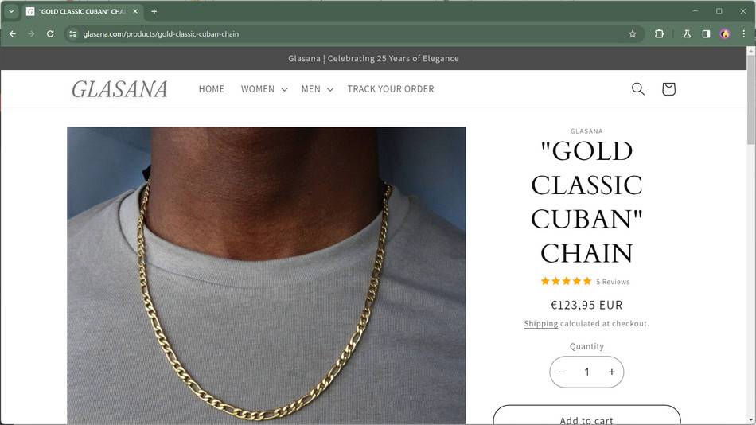Go to the HOME menu item

pyautogui.click(x=212, y=89)
